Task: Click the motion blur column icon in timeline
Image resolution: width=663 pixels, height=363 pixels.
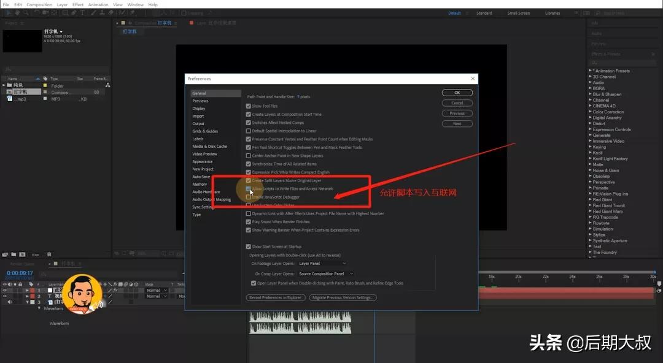Action: pos(126,285)
